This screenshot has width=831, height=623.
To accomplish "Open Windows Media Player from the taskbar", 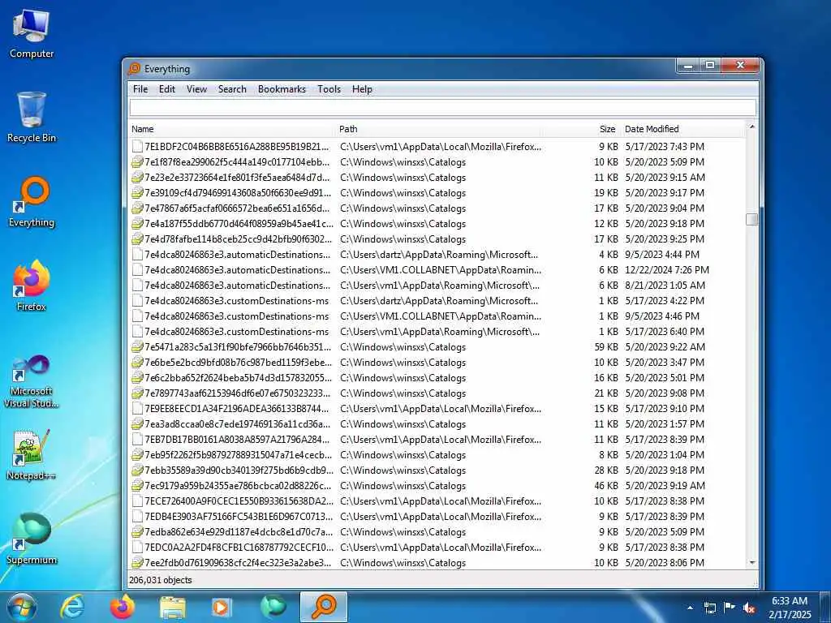I will coord(222,607).
